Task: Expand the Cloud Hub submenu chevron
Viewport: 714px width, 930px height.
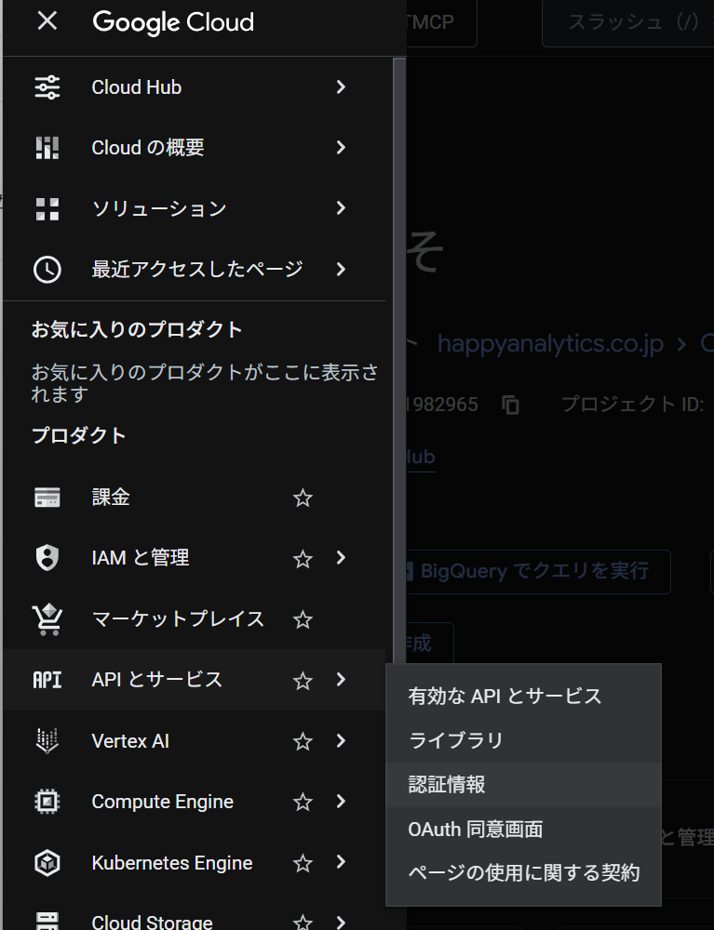Action: [x=341, y=87]
